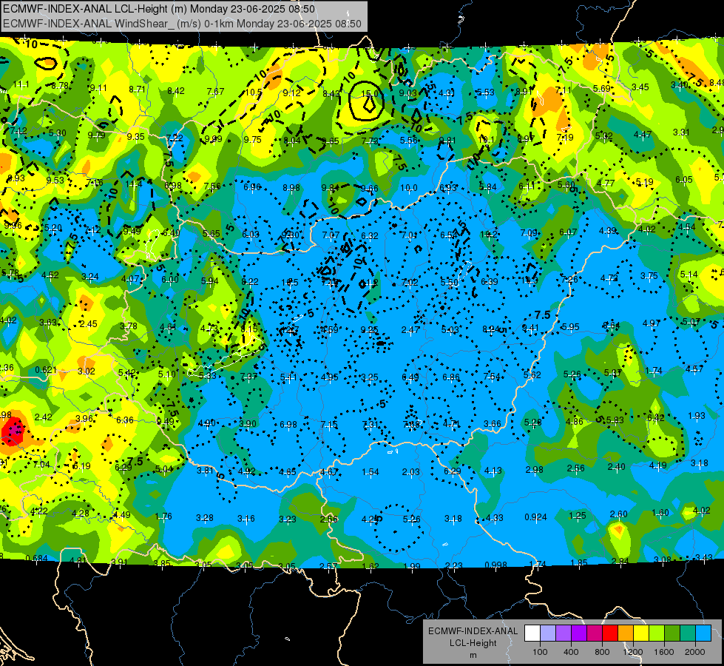Image resolution: width=724 pixels, height=666 pixels.
Task: Click the legend label 400
Action: (x=571, y=652)
